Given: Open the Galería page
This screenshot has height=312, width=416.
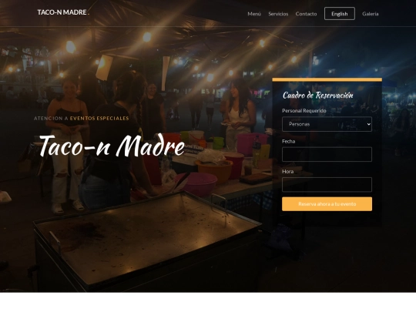Looking at the screenshot, I should (371, 14).
